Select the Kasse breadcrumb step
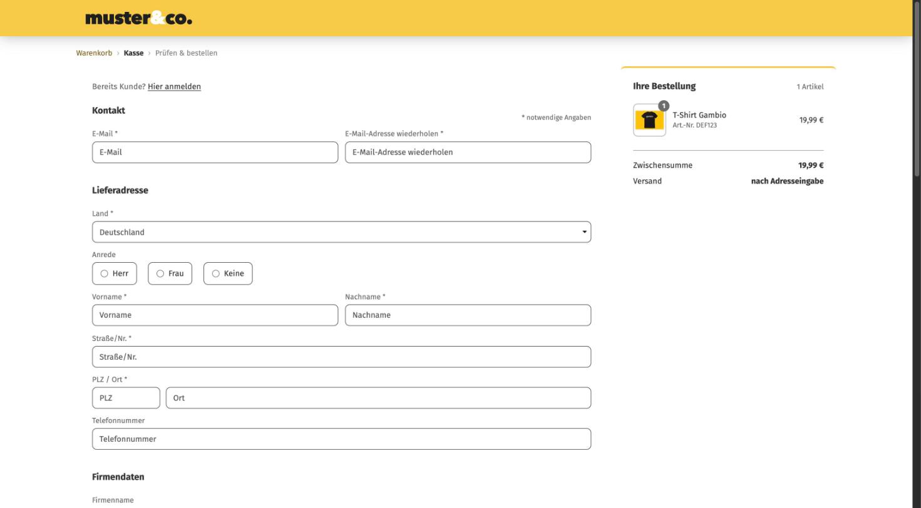921x508 pixels. tap(133, 53)
